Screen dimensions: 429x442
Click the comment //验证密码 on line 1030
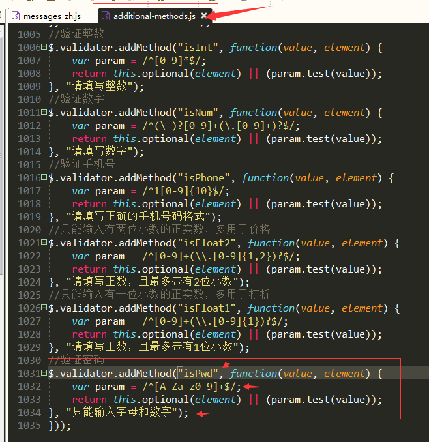[76, 360]
